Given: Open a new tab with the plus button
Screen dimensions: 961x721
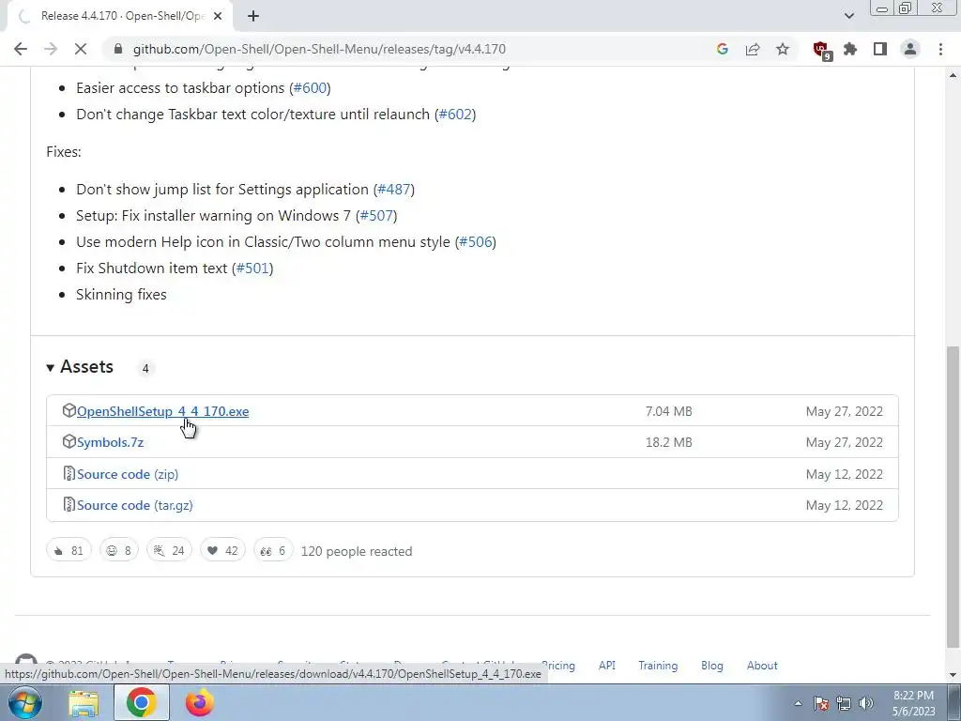Looking at the screenshot, I should 253,17.
